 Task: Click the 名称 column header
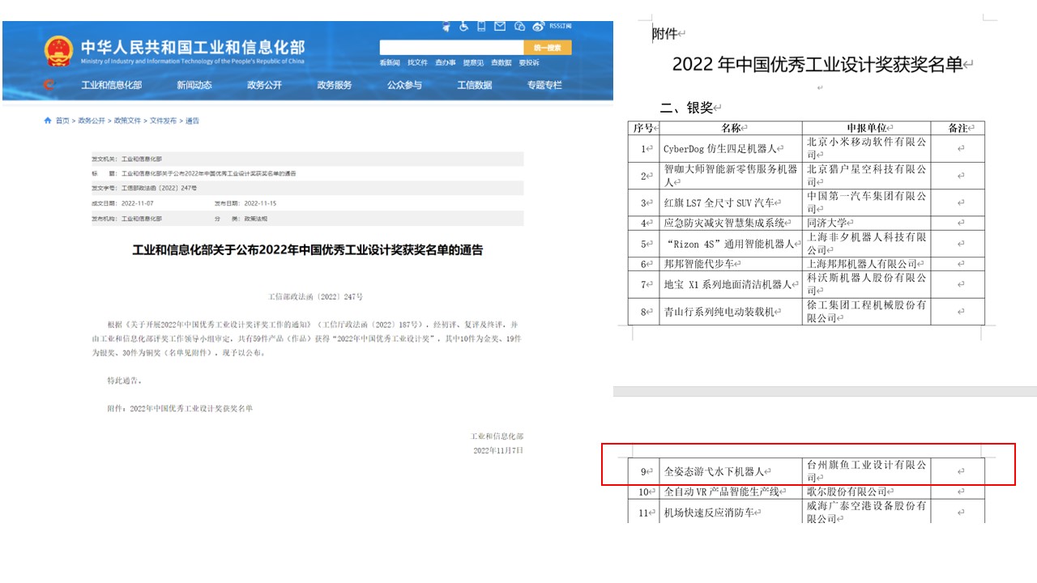coord(732,128)
